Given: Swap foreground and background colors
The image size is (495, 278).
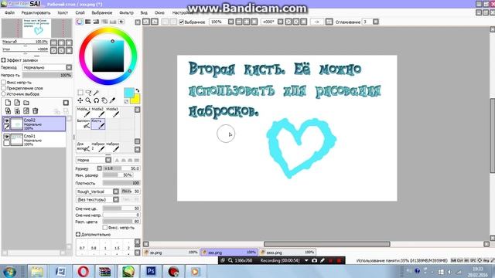Looking at the screenshot, I should tap(138, 90).
